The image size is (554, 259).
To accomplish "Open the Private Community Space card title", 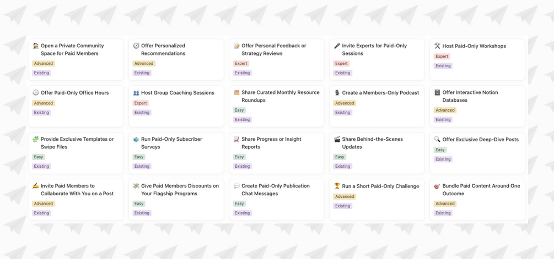I will click(72, 49).
